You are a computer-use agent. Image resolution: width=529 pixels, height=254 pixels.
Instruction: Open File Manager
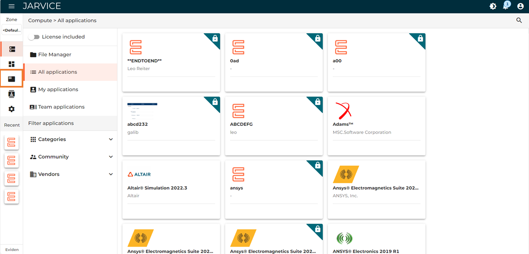(70, 55)
